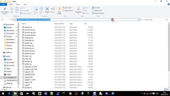Switch to the Share ribbon tab
This screenshot has width=170, height=96.
[x=18, y=4]
